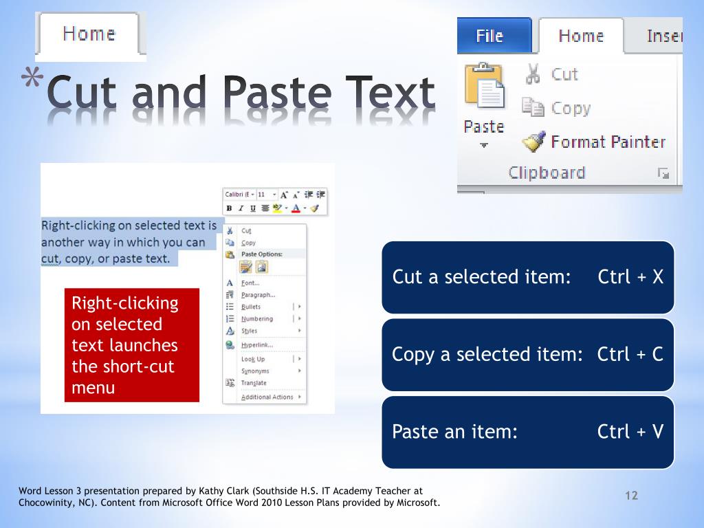Click the 'Cut a selected item: Ctrl + X' box
Image resolution: width=704 pixels, height=528 pixels.
click(527, 277)
